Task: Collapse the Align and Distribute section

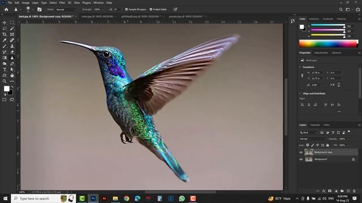Action: coord(300,94)
